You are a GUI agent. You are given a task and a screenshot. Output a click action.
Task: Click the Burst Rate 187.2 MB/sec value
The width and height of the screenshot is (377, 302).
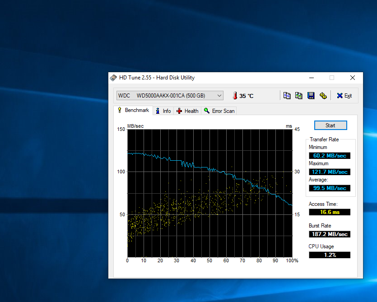tap(330, 234)
